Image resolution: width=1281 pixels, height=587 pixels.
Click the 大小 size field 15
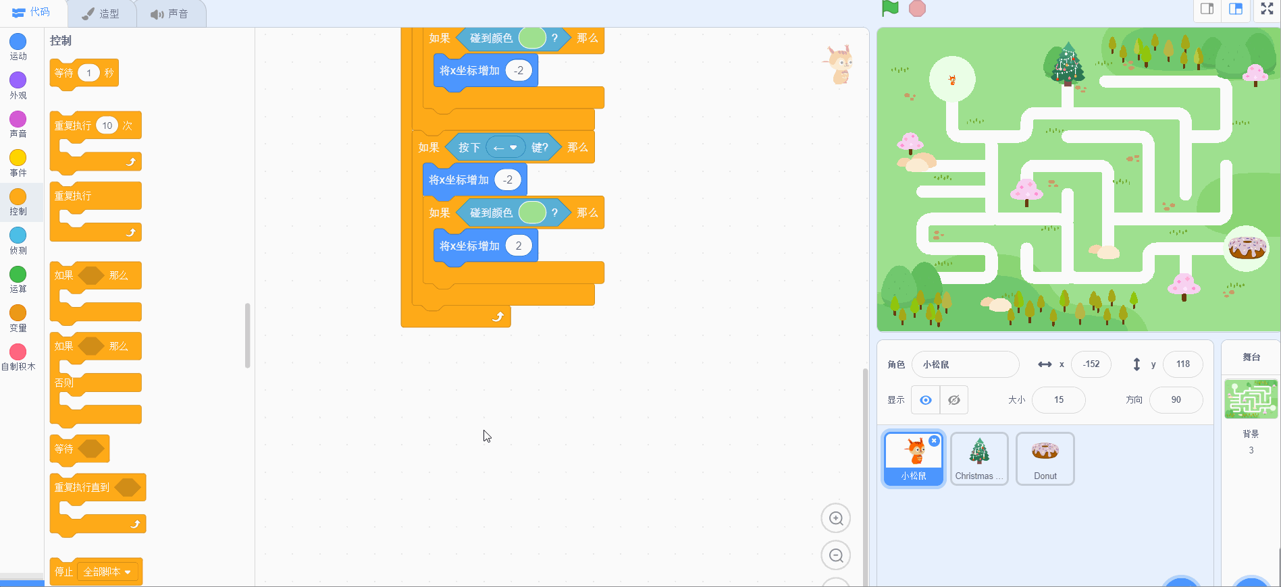click(x=1059, y=400)
